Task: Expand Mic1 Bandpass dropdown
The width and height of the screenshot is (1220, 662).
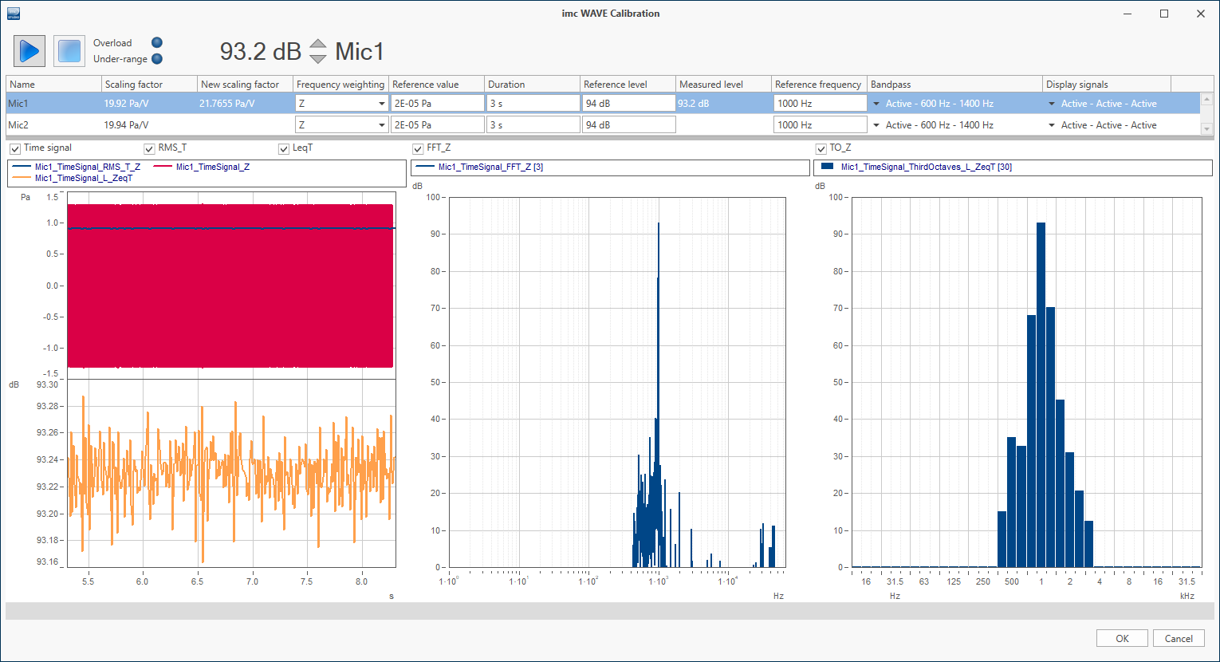Action: pyautogui.click(x=877, y=104)
